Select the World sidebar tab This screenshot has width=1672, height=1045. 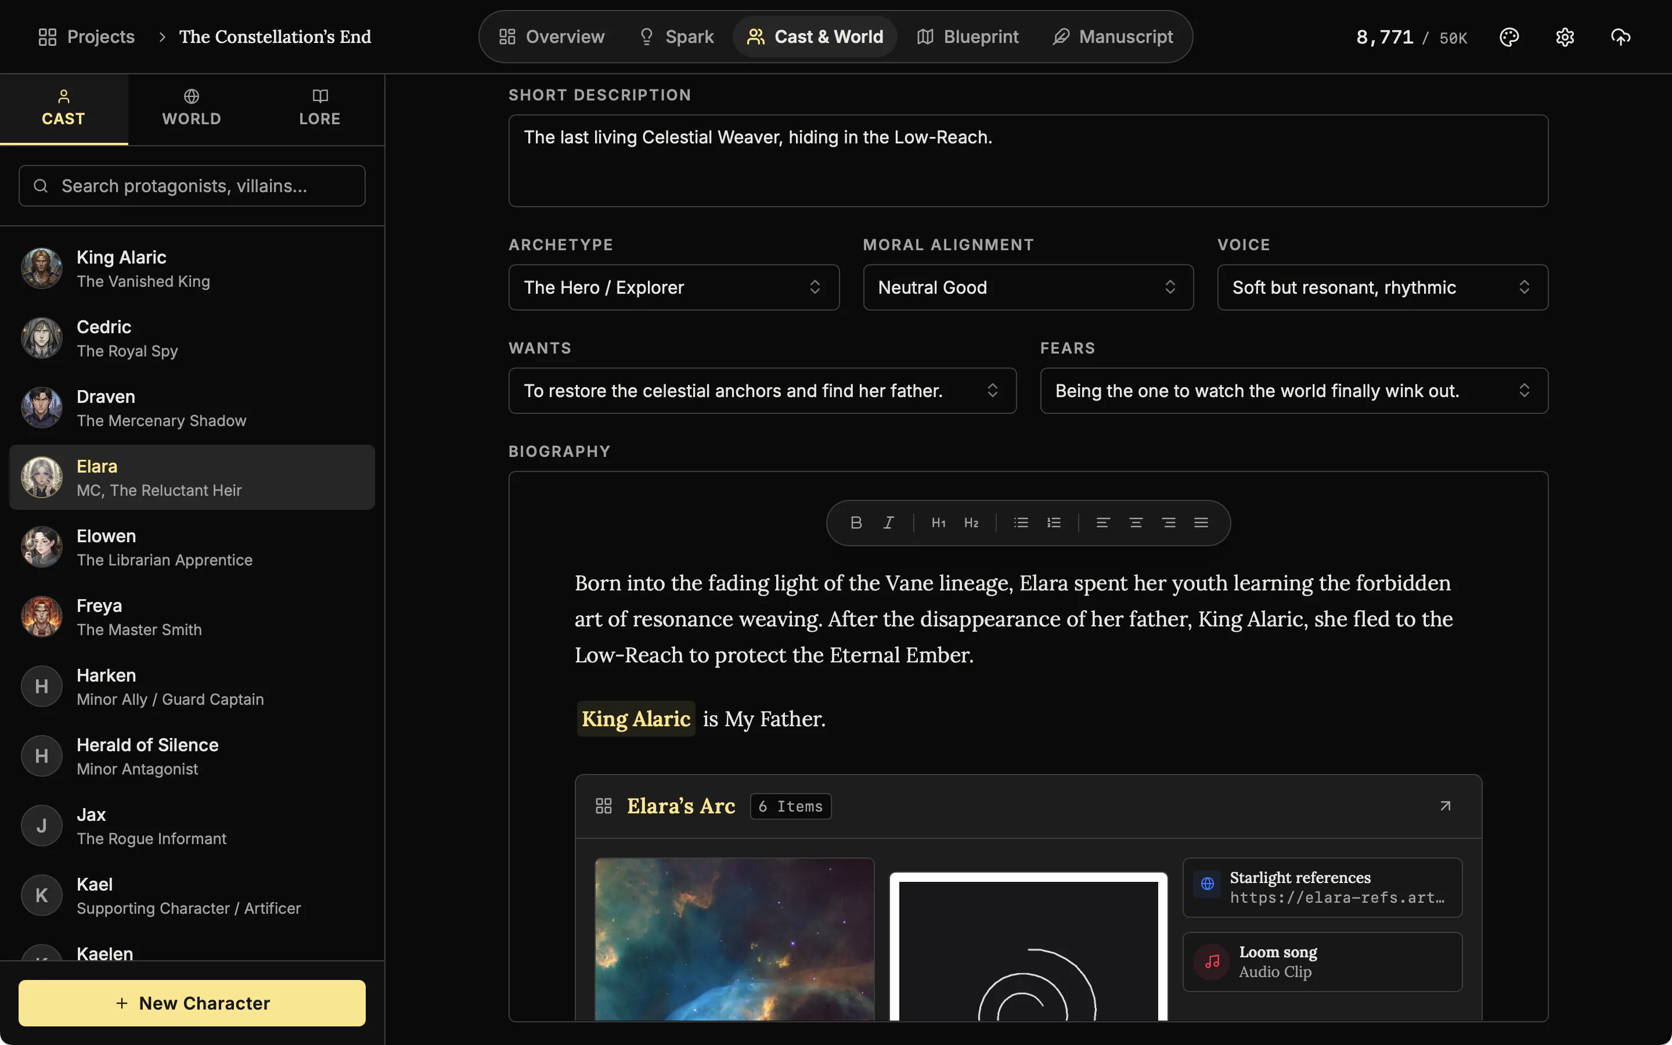click(192, 109)
